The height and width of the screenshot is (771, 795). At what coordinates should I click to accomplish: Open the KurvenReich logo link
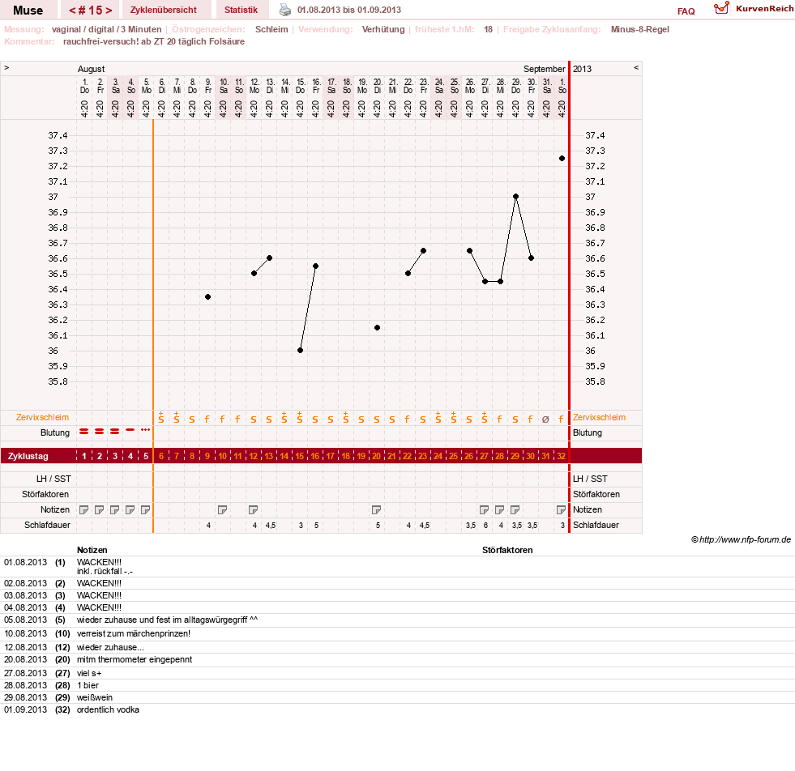click(754, 9)
